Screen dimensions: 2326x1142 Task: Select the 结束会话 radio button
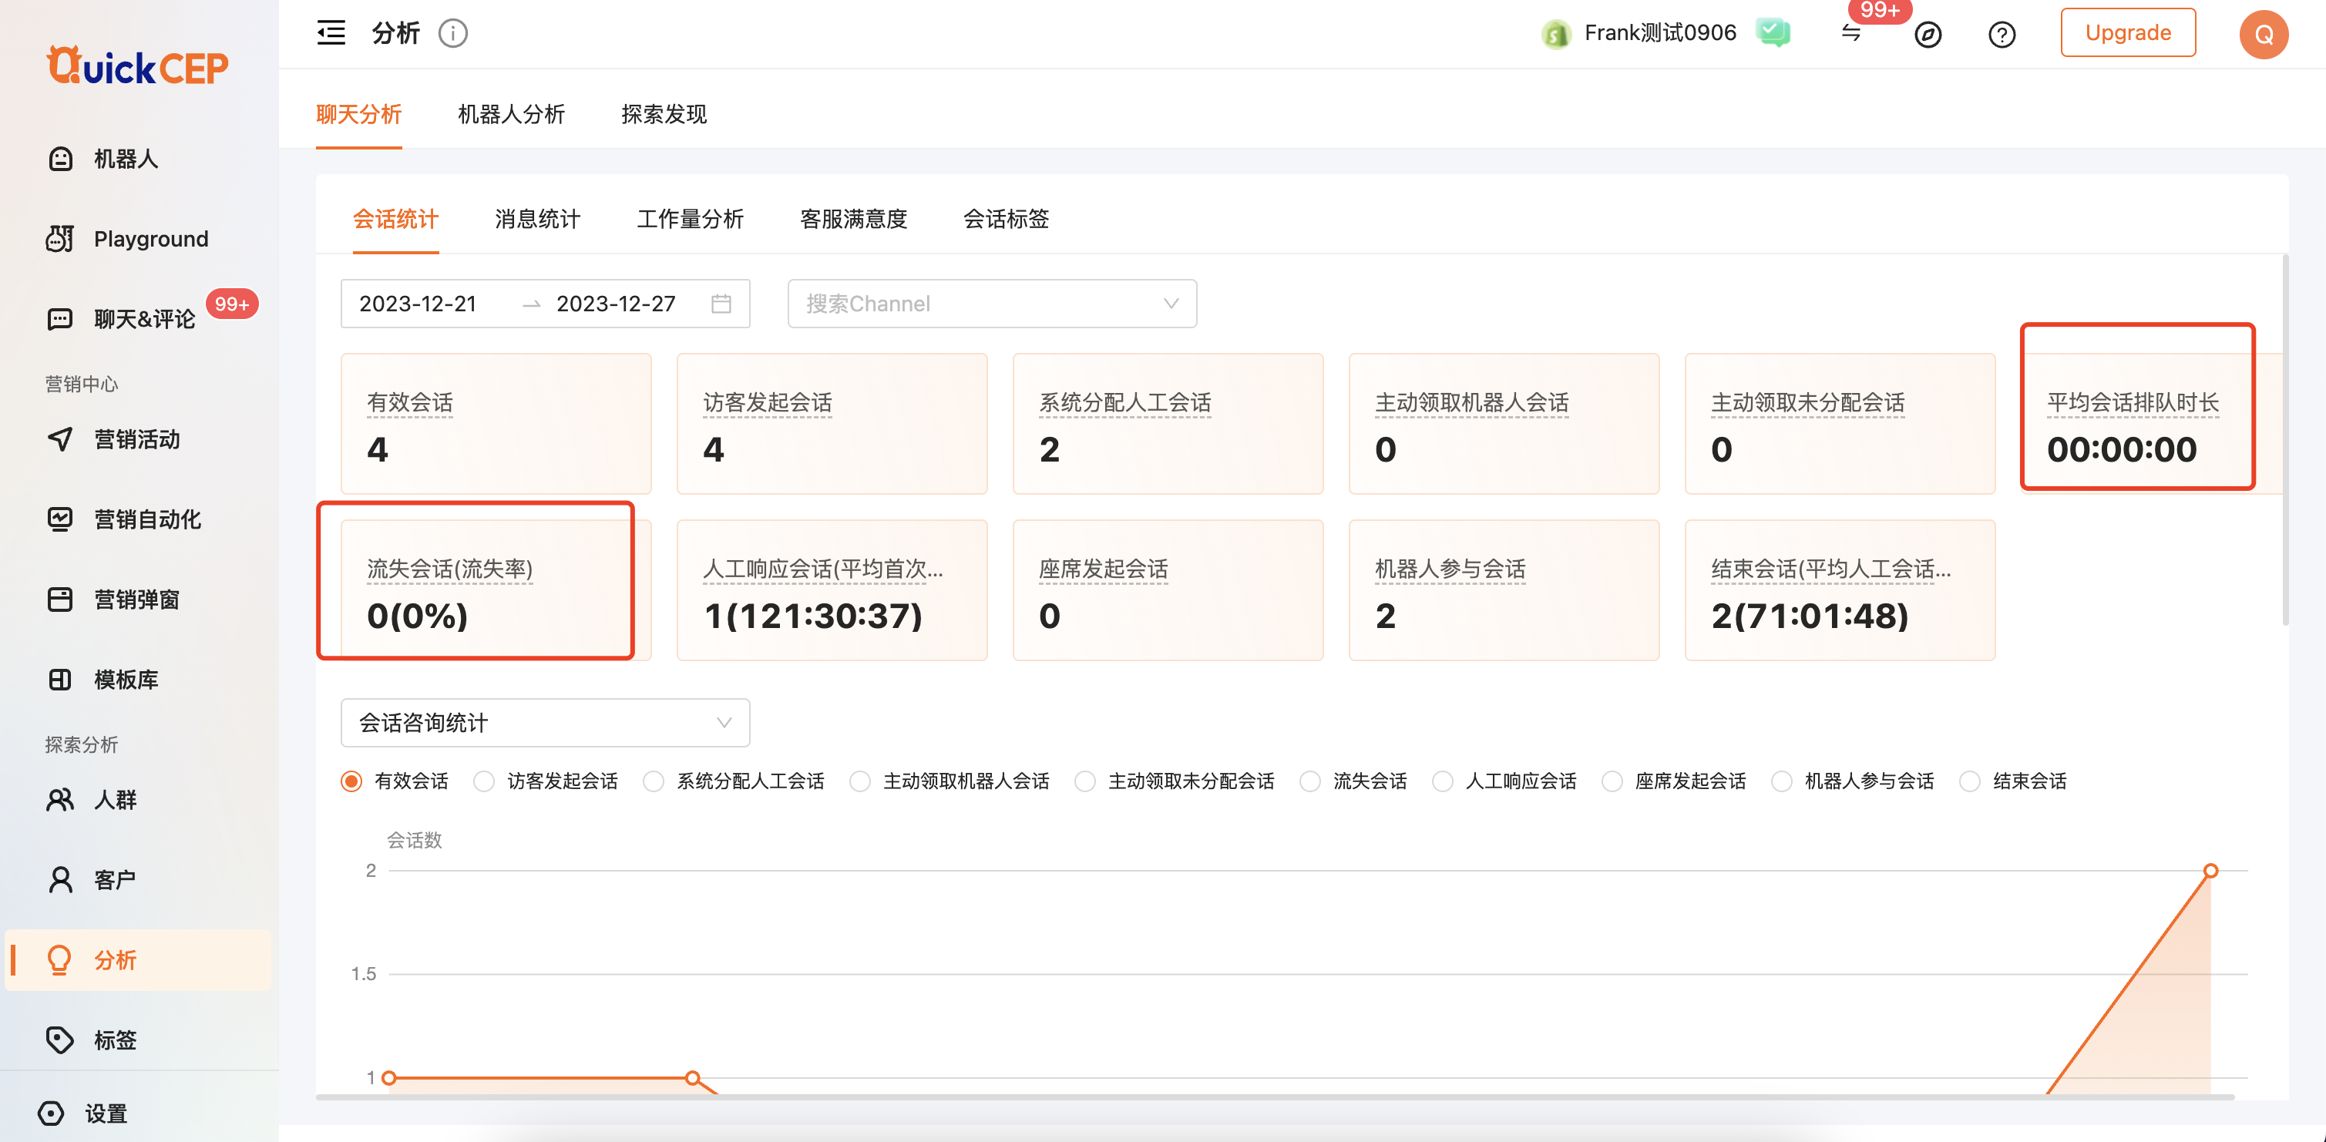1969,781
